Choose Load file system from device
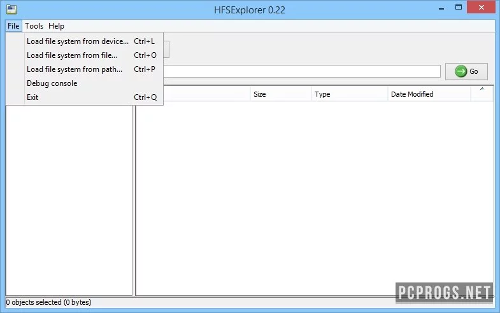500x313 pixels. (x=85, y=41)
